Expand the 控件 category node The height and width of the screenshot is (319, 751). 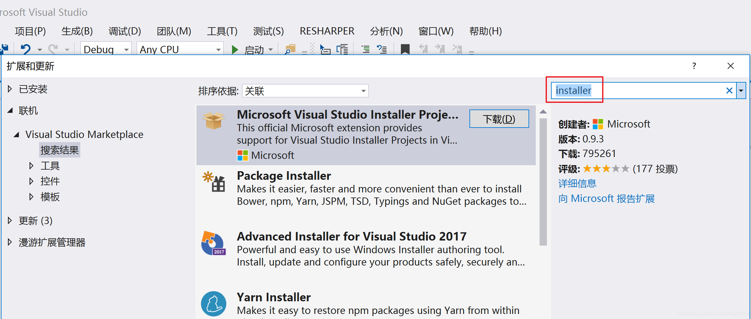[31, 181]
